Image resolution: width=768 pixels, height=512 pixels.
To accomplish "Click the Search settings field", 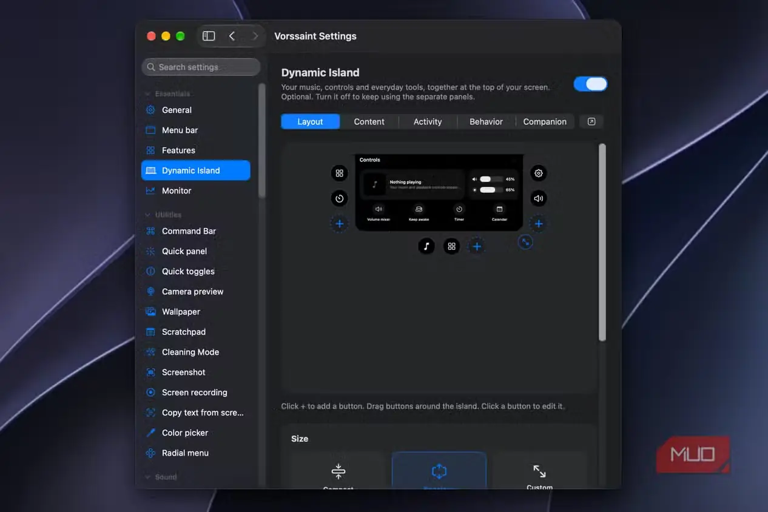I will point(201,67).
